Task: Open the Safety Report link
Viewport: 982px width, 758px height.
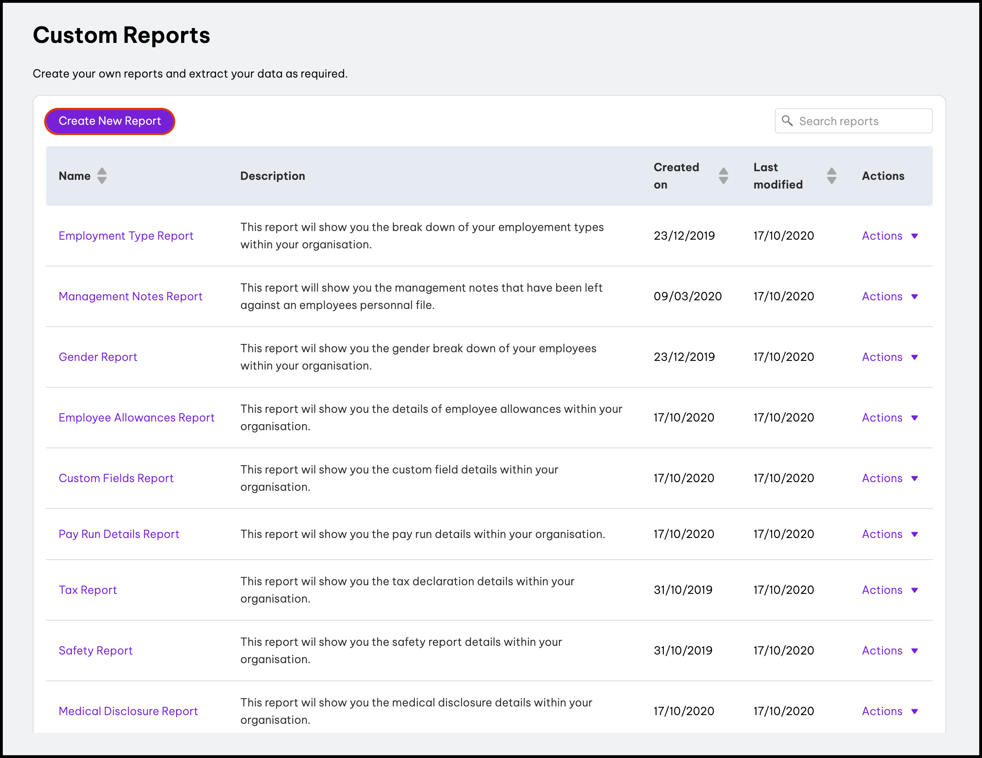Action: pos(95,651)
